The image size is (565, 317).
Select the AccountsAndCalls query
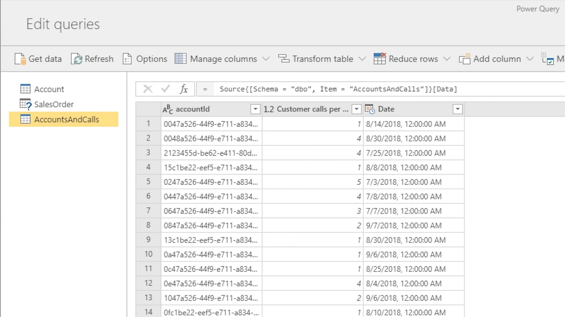tap(67, 119)
